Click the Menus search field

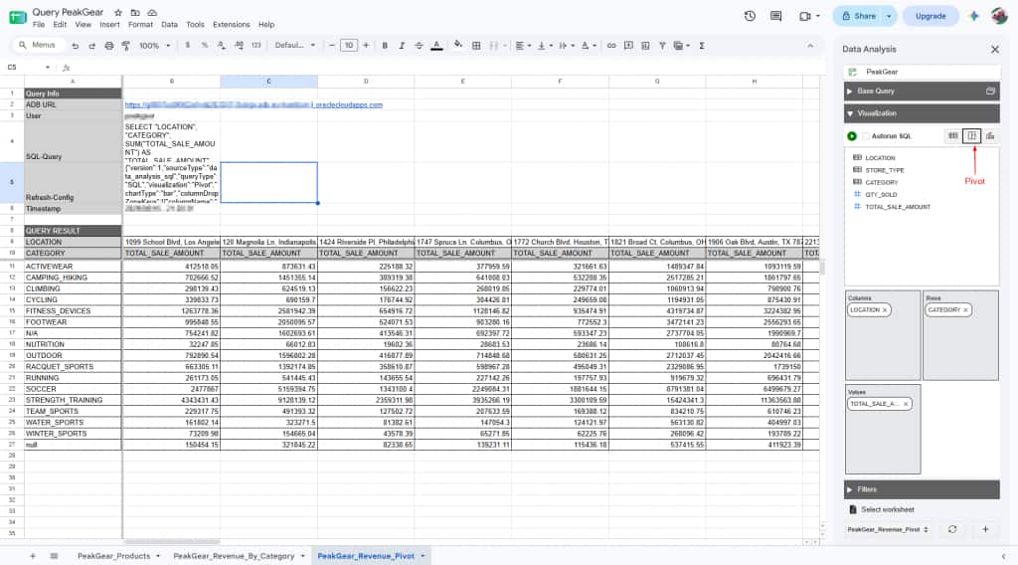[x=39, y=46]
